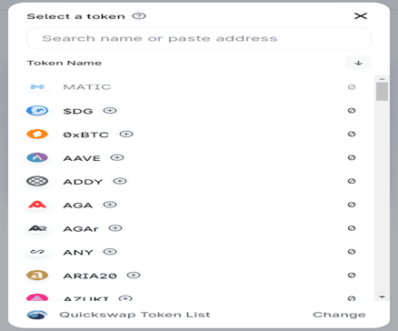Close the Select a token dialog
This screenshot has height=331, width=398.
pyautogui.click(x=361, y=16)
